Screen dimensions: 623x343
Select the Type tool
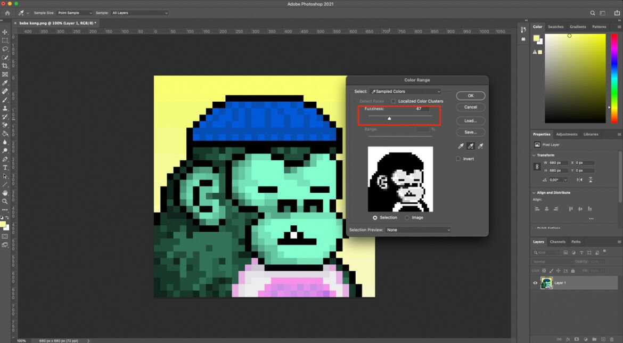click(x=5, y=167)
